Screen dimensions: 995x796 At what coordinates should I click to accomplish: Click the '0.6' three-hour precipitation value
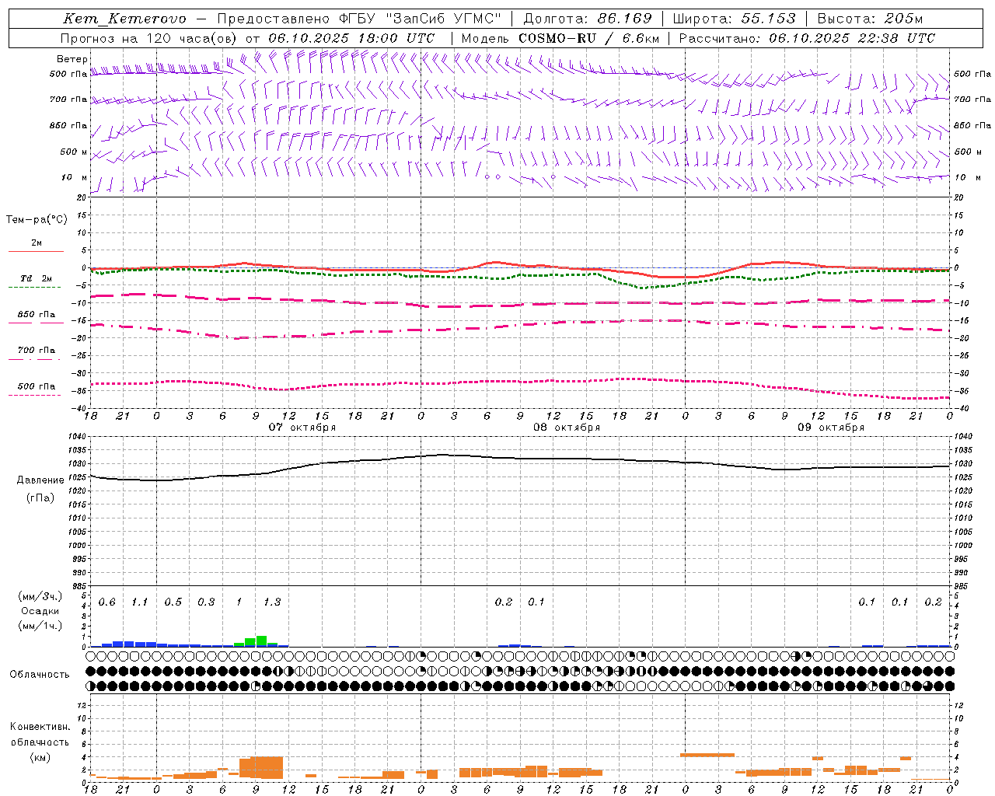(106, 602)
